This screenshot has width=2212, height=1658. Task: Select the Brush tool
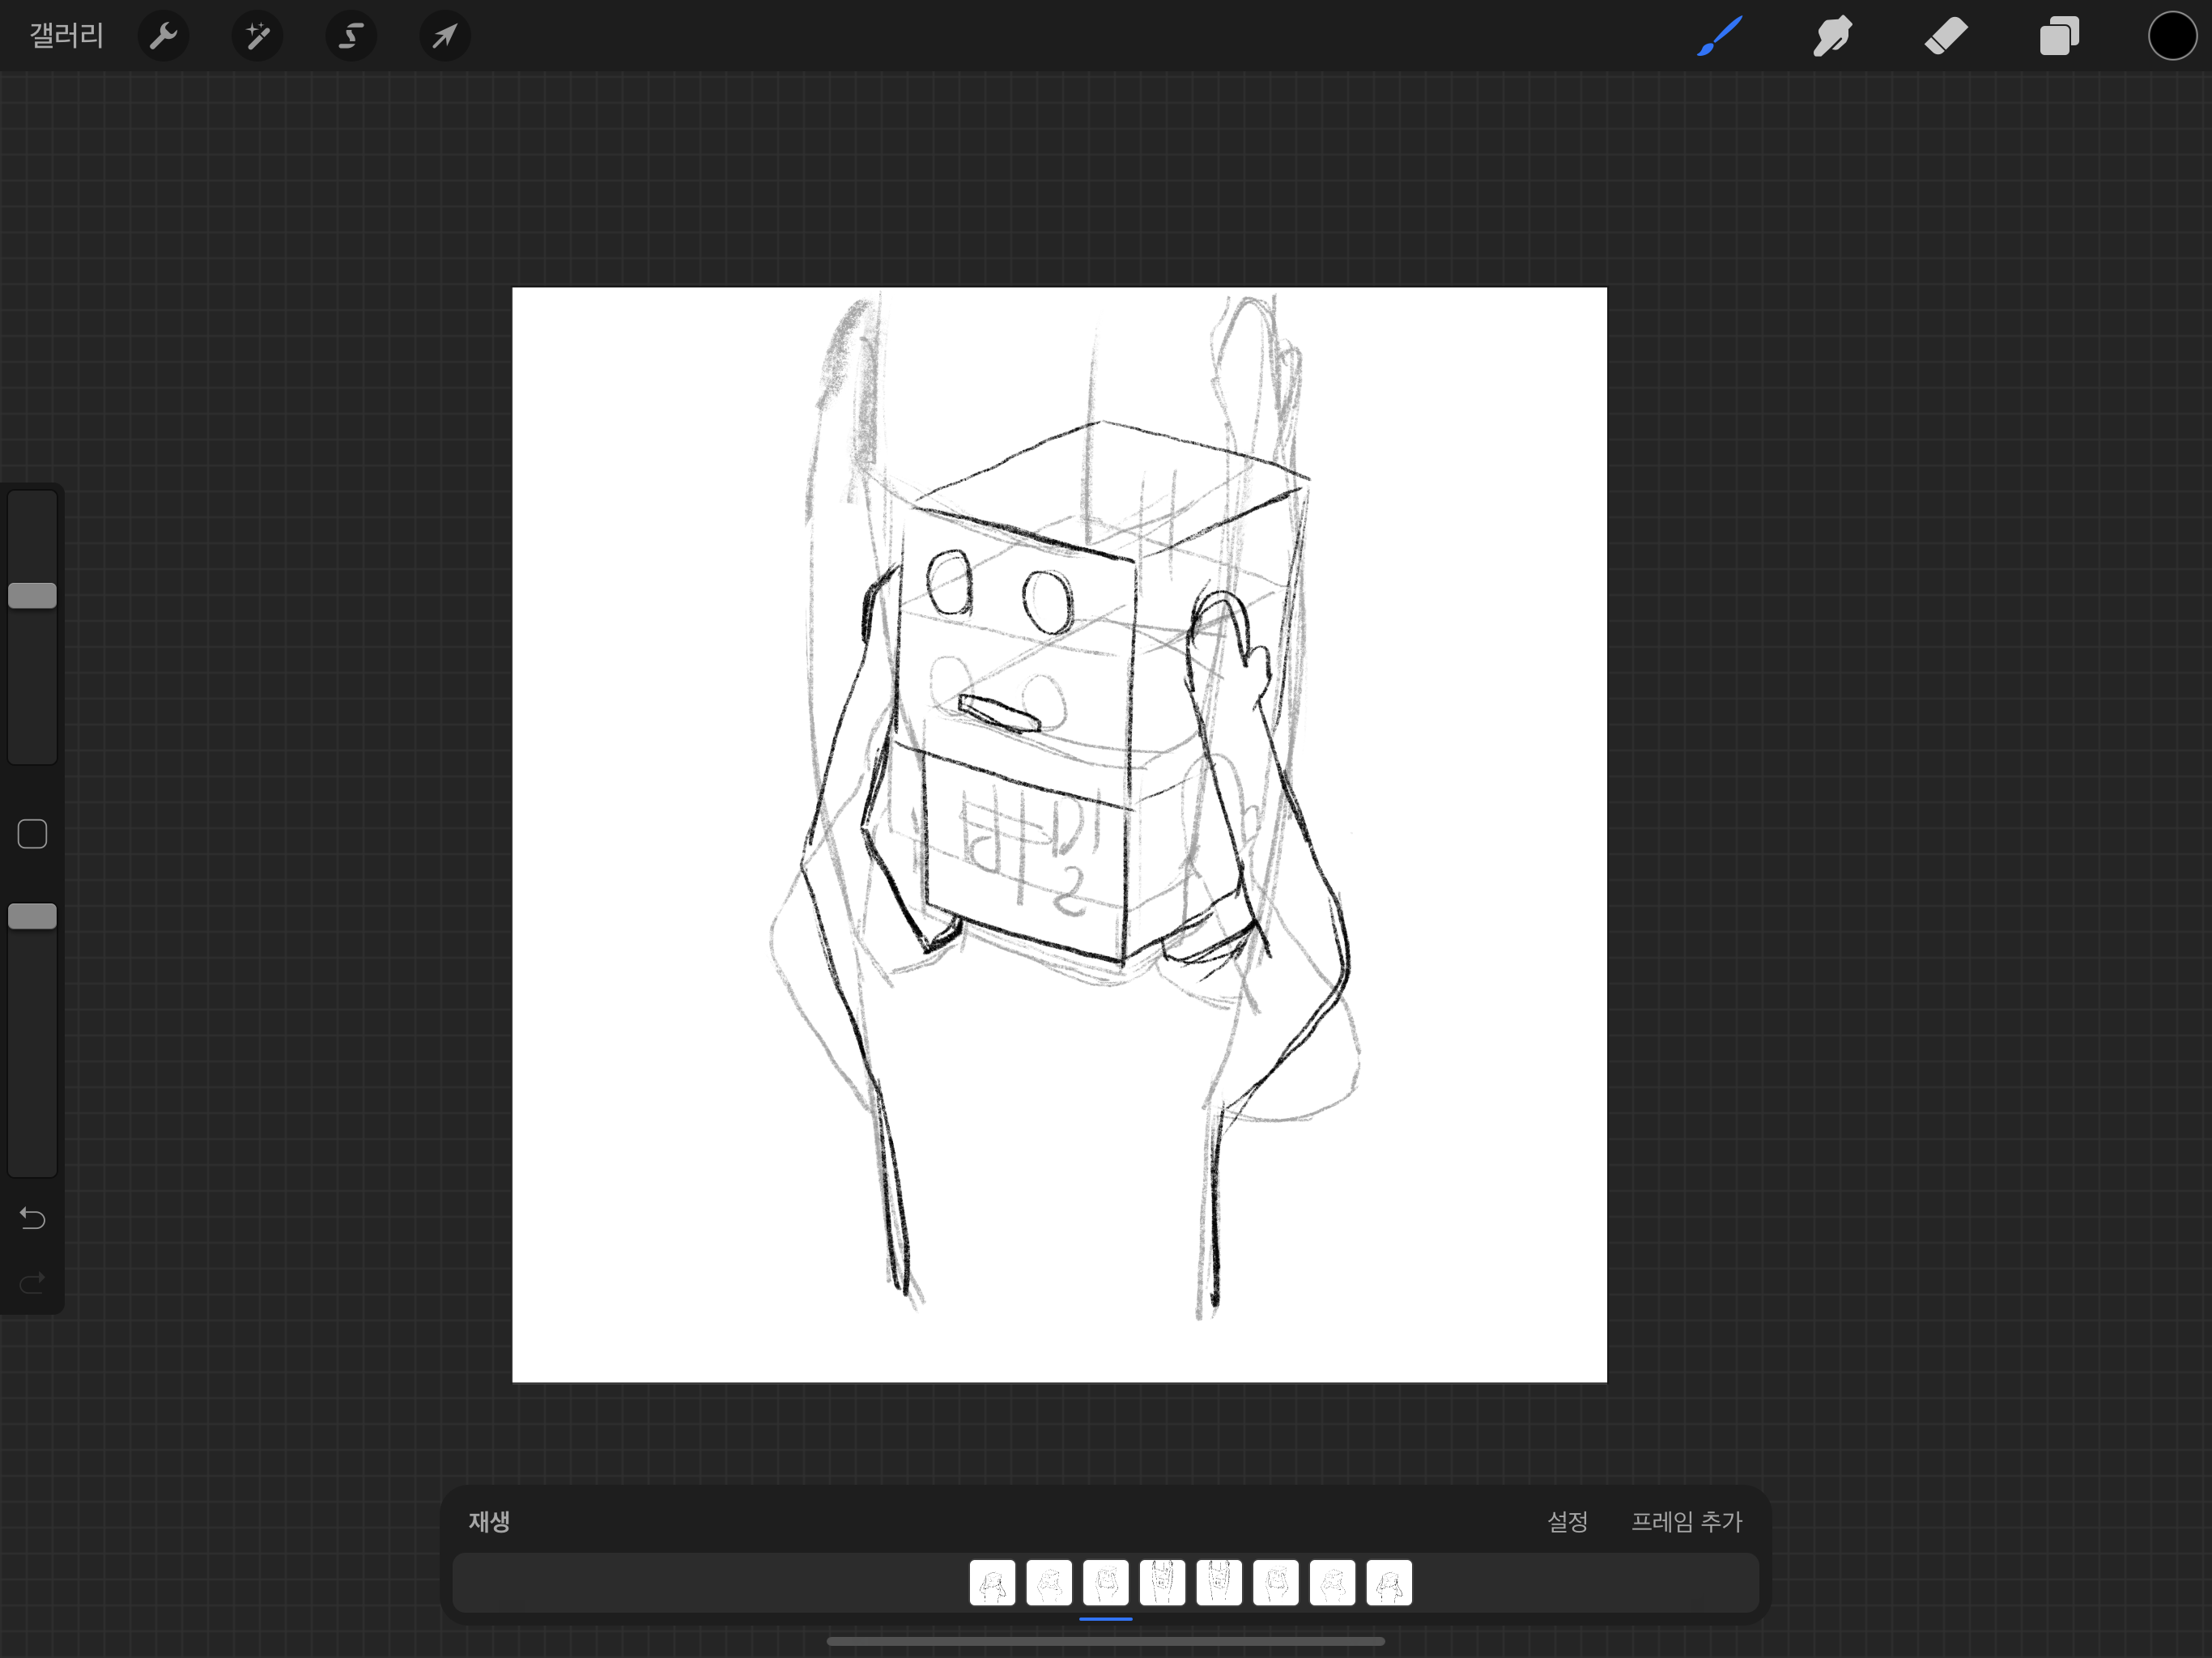click(1720, 37)
